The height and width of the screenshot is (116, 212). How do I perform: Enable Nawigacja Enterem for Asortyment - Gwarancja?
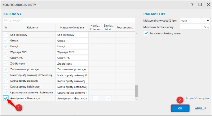(95, 98)
